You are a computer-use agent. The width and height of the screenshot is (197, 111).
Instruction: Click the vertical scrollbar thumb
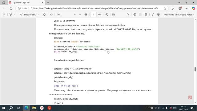click(195, 69)
